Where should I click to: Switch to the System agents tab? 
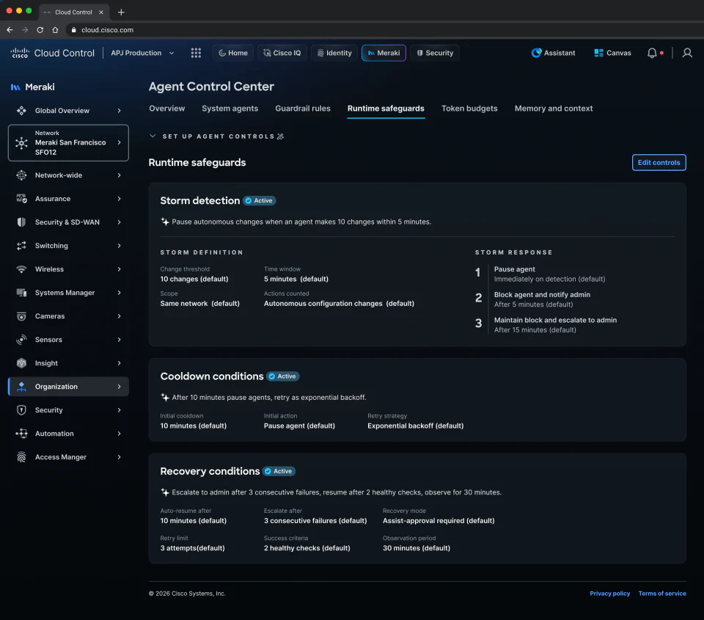pyautogui.click(x=230, y=109)
